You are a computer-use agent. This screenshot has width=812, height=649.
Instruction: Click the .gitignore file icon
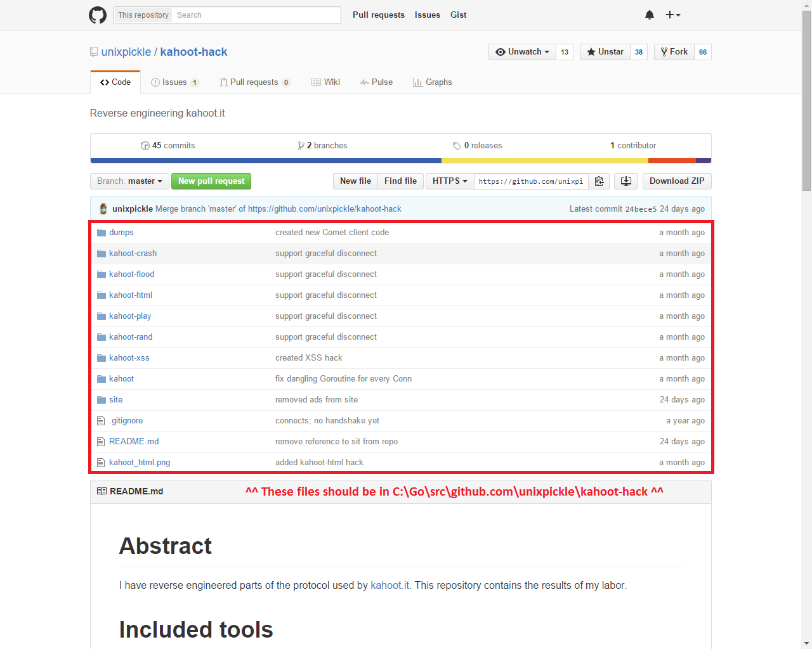pyautogui.click(x=101, y=421)
